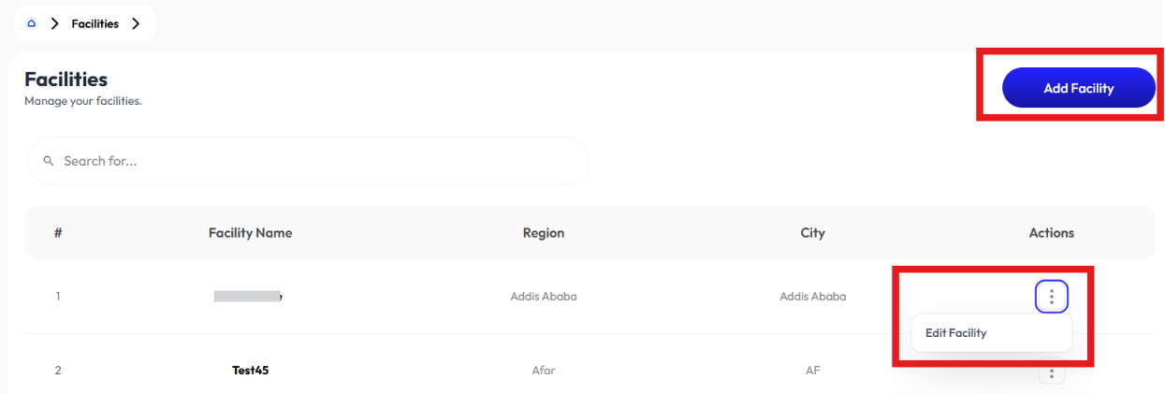Focus the Search for... input field
The image size is (1165, 394).
(309, 161)
